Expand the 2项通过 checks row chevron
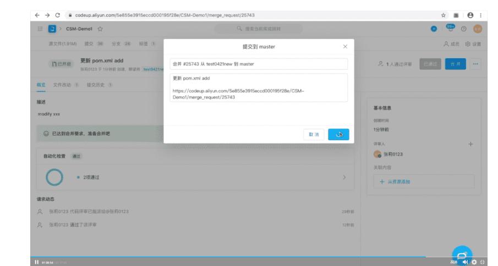 (344, 177)
